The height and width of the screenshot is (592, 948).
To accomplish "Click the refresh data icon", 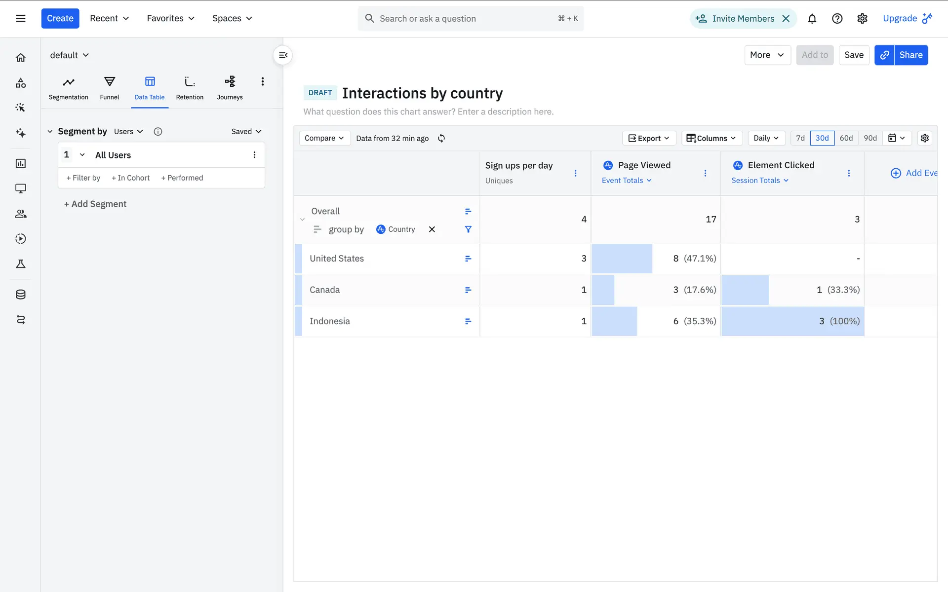I will point(441,138).
